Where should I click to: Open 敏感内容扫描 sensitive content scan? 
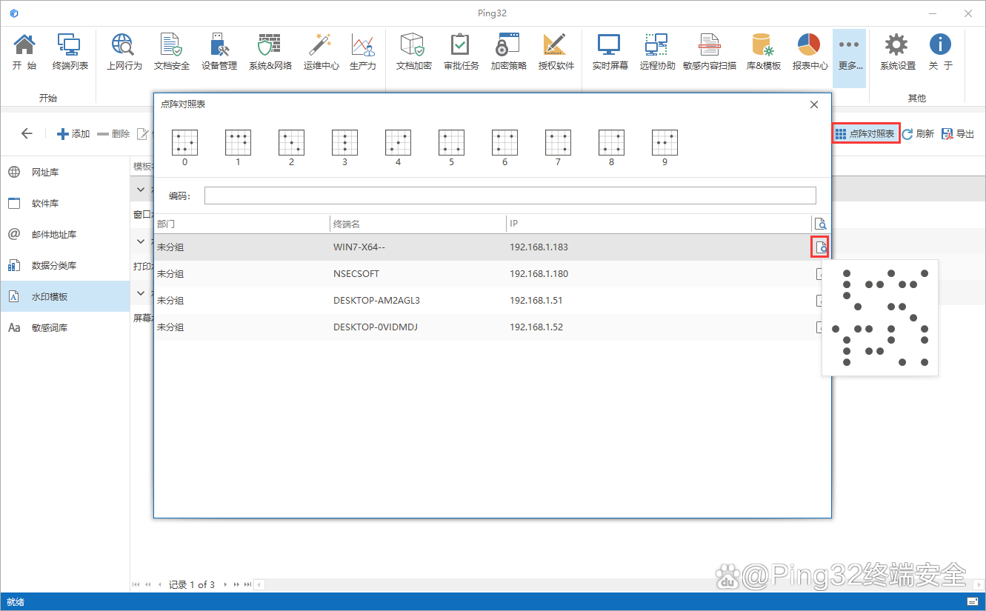710,52
